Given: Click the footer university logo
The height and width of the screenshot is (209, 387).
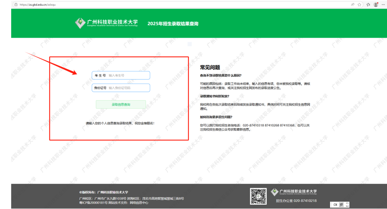Looking at the screenshot, I should coord(294,192).
